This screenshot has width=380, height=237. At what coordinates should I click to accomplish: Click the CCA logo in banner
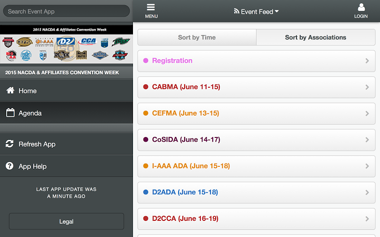87,41
